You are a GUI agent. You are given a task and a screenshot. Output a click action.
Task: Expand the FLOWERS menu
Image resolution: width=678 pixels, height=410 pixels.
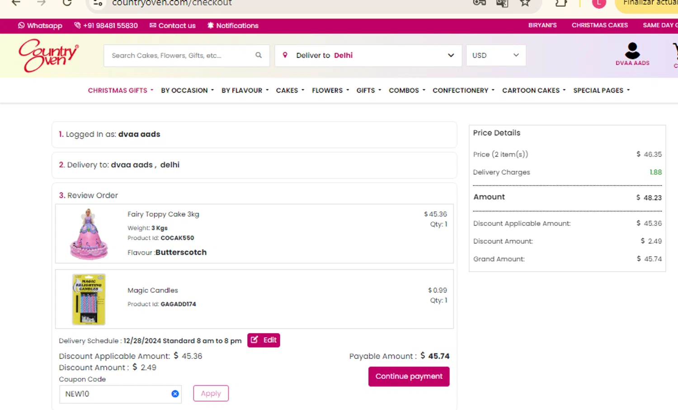pyautogui.click(x=330, y=90)
